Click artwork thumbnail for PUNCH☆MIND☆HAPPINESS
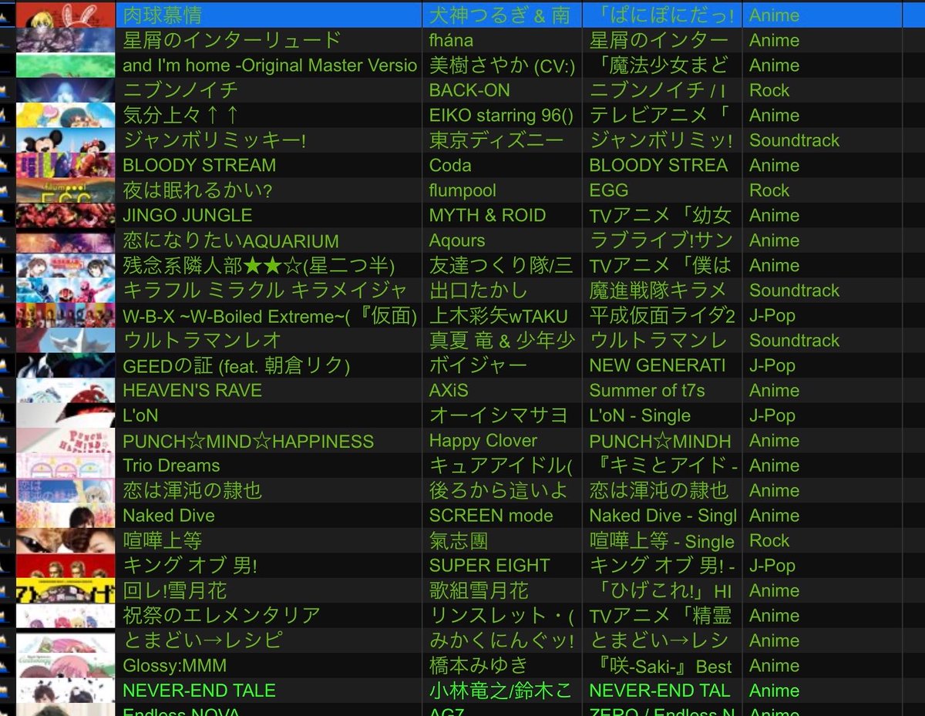Viewport: 925px width, 716px height. click(x=66, y=441)
